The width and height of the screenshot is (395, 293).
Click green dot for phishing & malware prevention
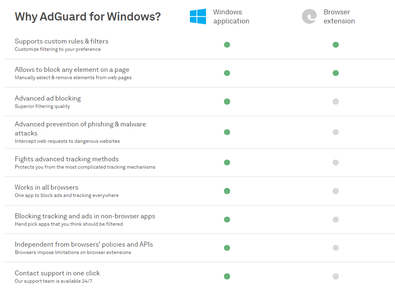(x=227, y=132)
